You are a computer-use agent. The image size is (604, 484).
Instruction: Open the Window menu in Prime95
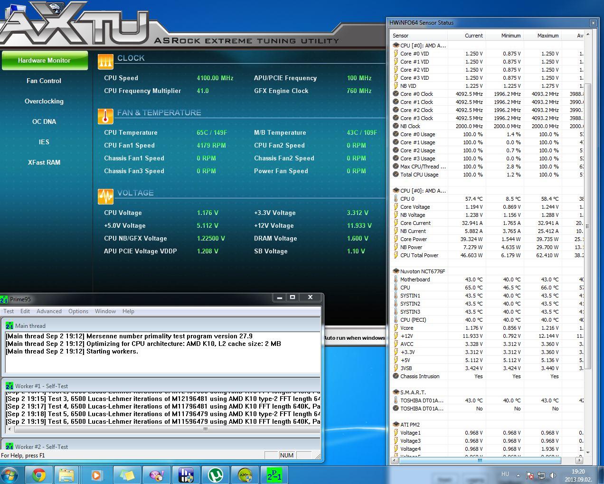tap(105, 311)
